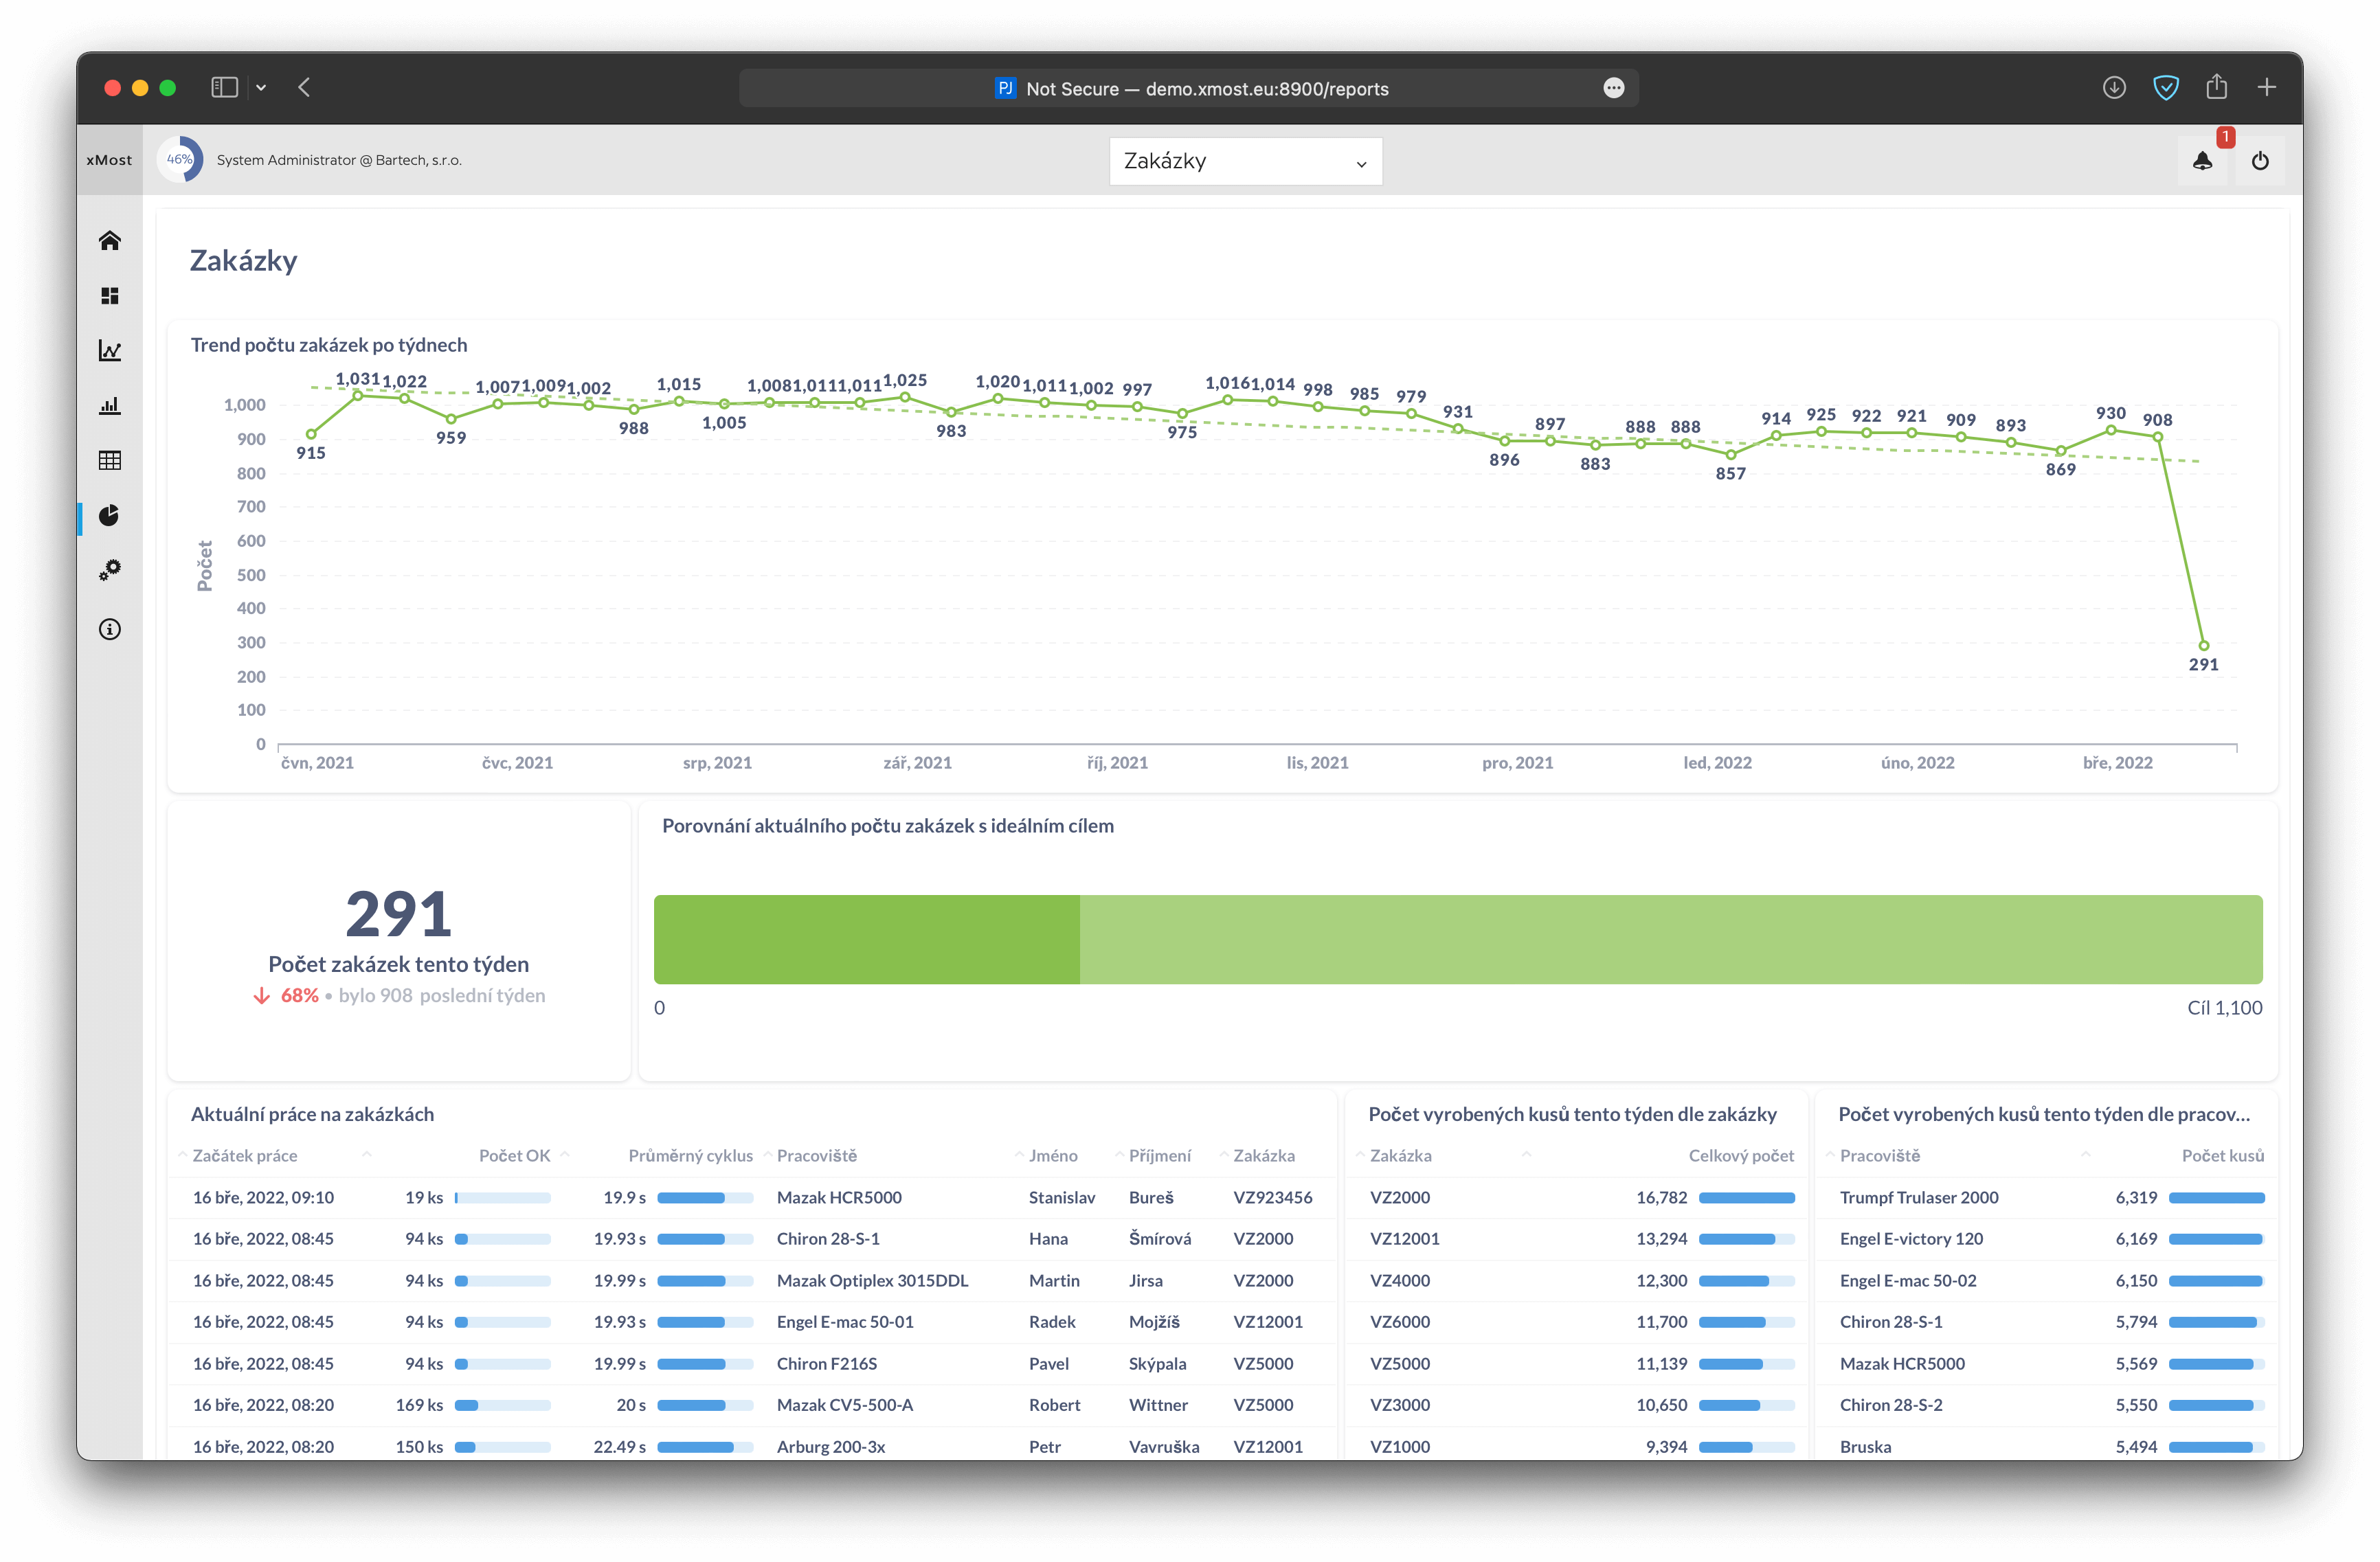Click the 291 data point on chart
Image resolution: width=2380 pixels, height=1562 pixels.
[2203, 646]
